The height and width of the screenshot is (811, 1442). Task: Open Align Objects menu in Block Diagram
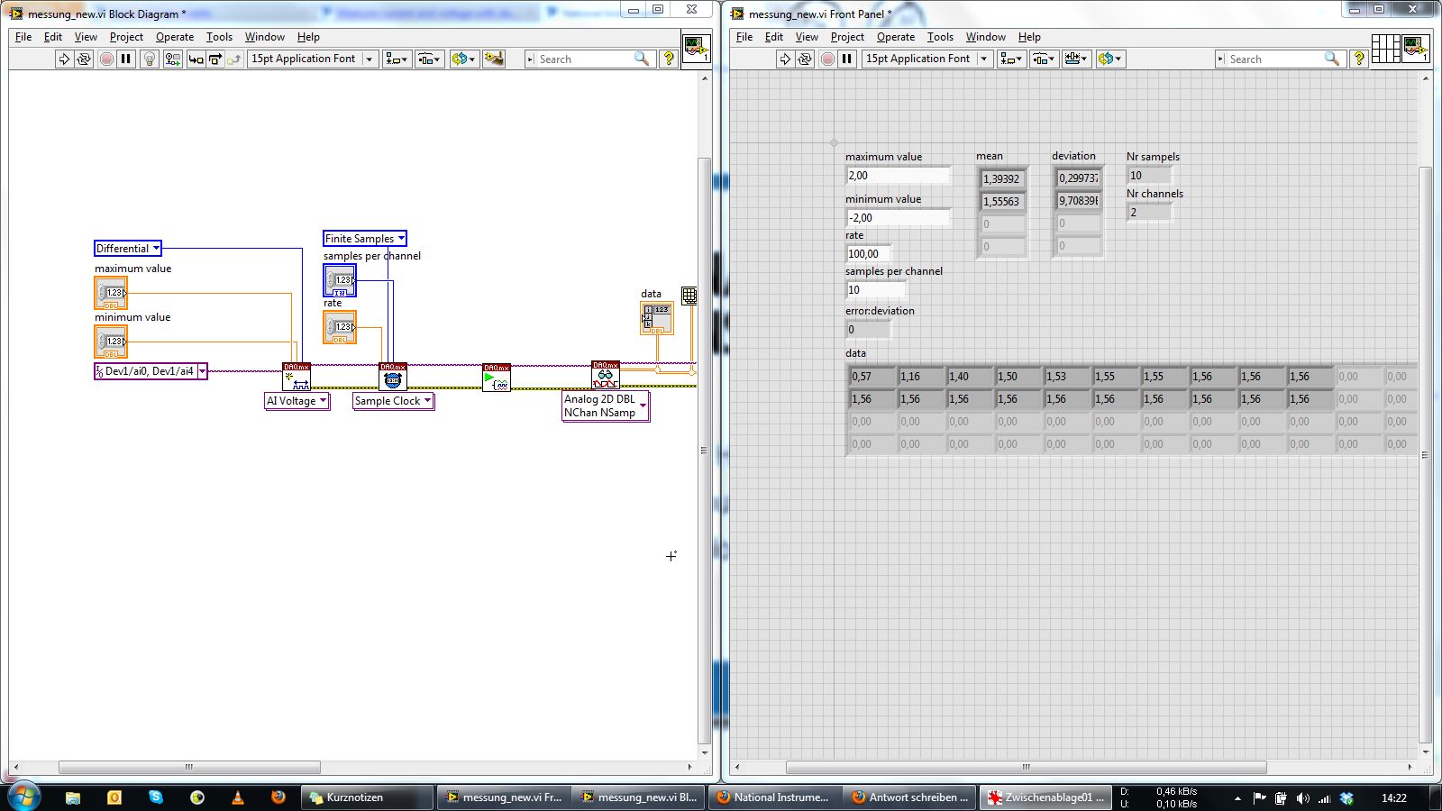tap(397, 59)
